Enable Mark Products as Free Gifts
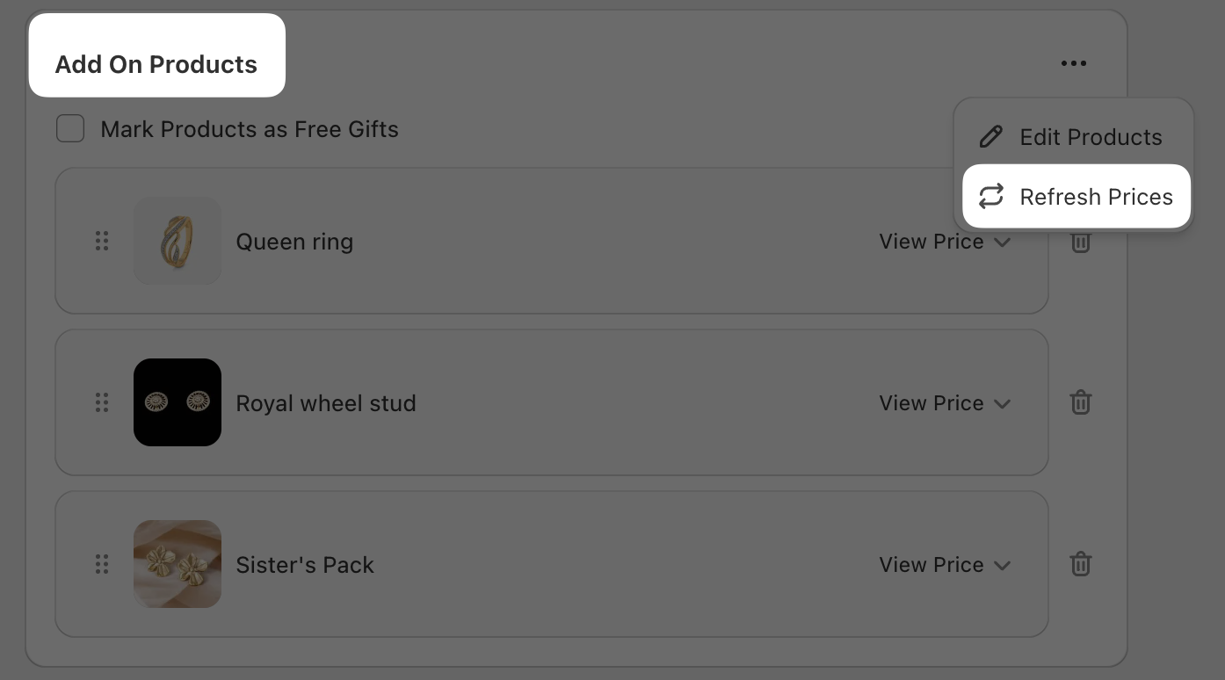Screen dimensions: 1225x680 [70, 128]
